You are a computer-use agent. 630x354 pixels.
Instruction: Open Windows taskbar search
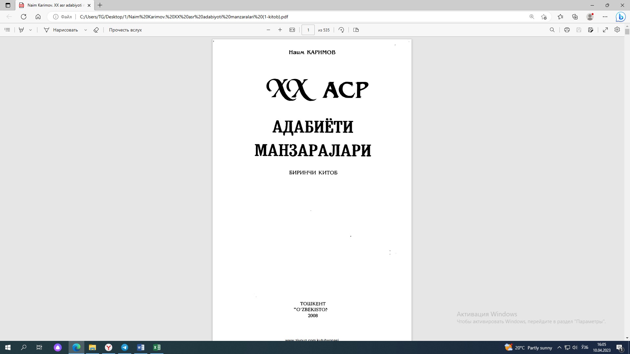click(x=24, y=347)
